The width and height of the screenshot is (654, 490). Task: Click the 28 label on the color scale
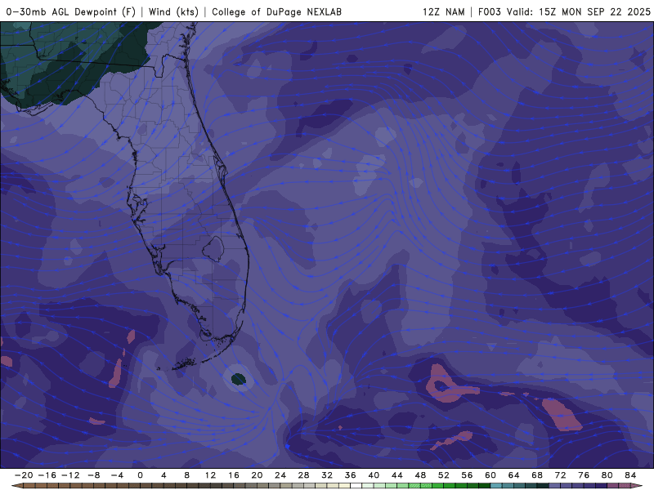click(303, 475)
